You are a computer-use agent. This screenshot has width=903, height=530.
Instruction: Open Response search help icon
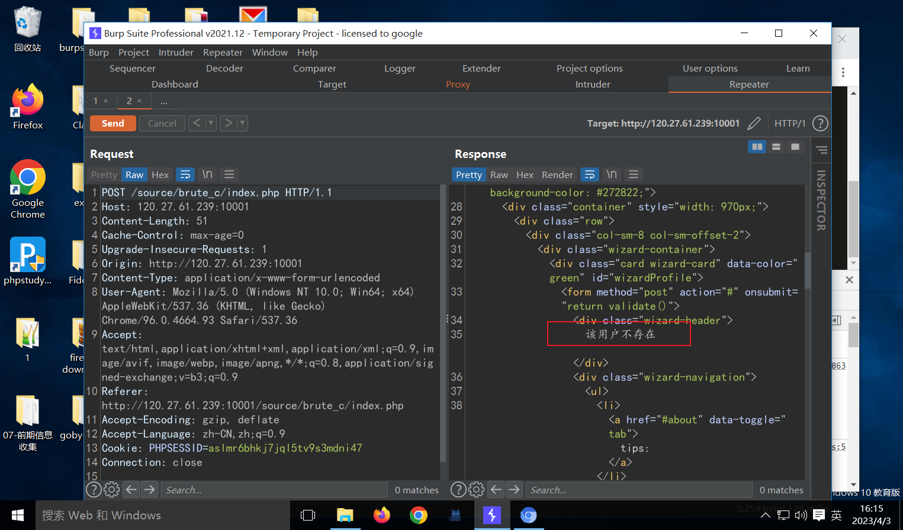coord(458,489)
